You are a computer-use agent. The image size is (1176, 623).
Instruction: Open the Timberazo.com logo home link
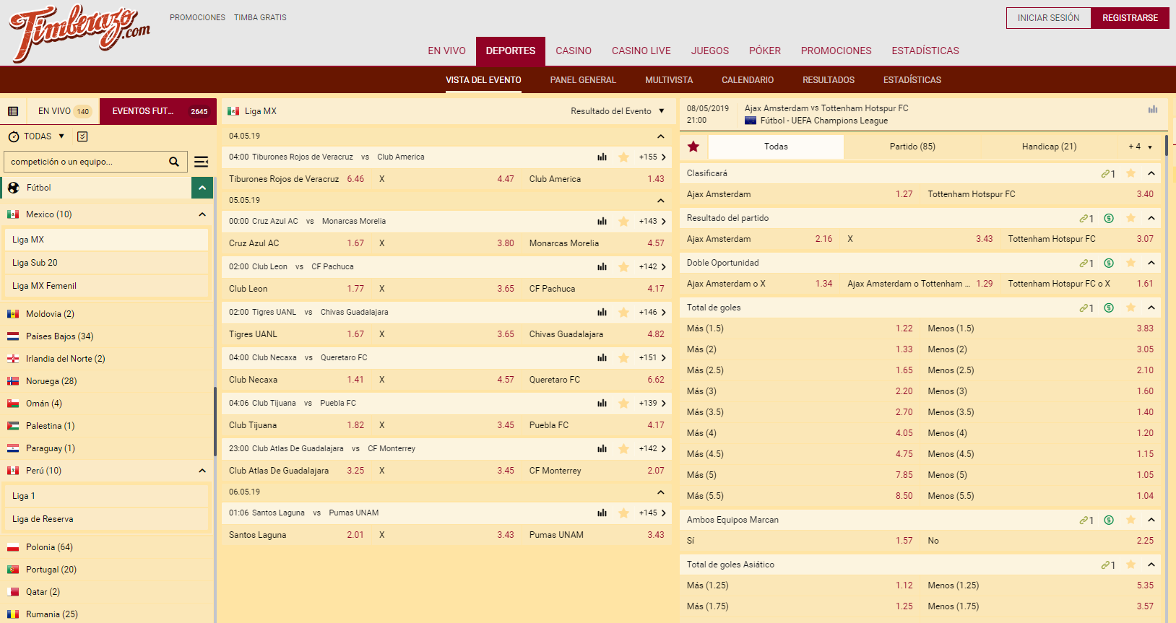click(79, 32)
